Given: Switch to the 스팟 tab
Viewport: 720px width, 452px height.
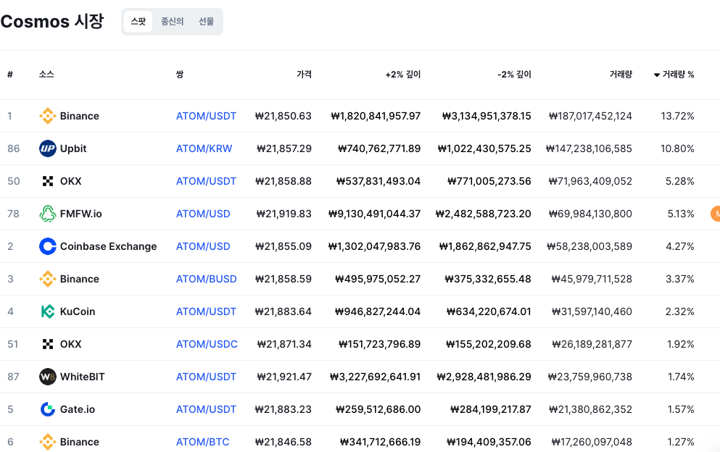Looking at the screenshot, I should click(x=138, y=22).
